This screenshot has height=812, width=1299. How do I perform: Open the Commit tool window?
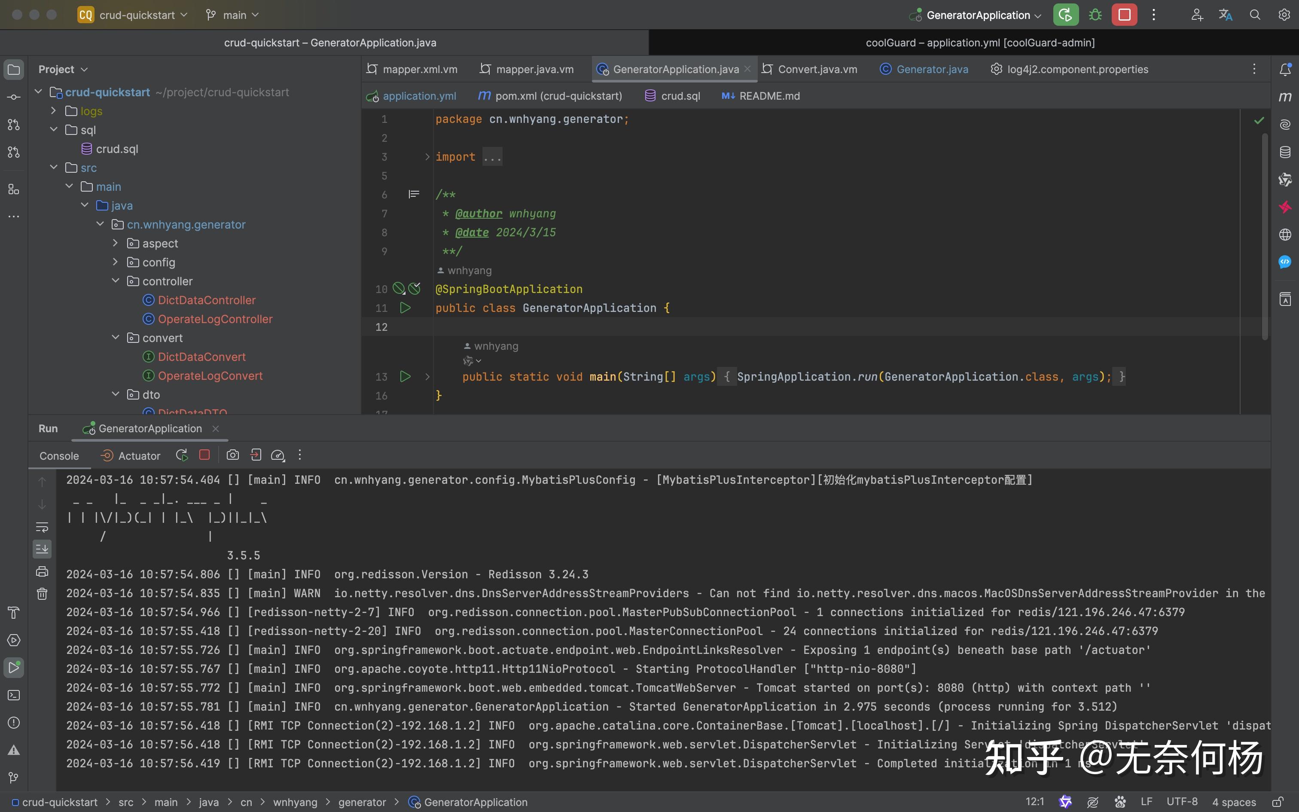[14, 97]
